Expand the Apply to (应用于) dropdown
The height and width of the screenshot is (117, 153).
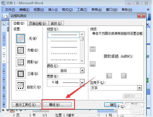pos(139,88)
